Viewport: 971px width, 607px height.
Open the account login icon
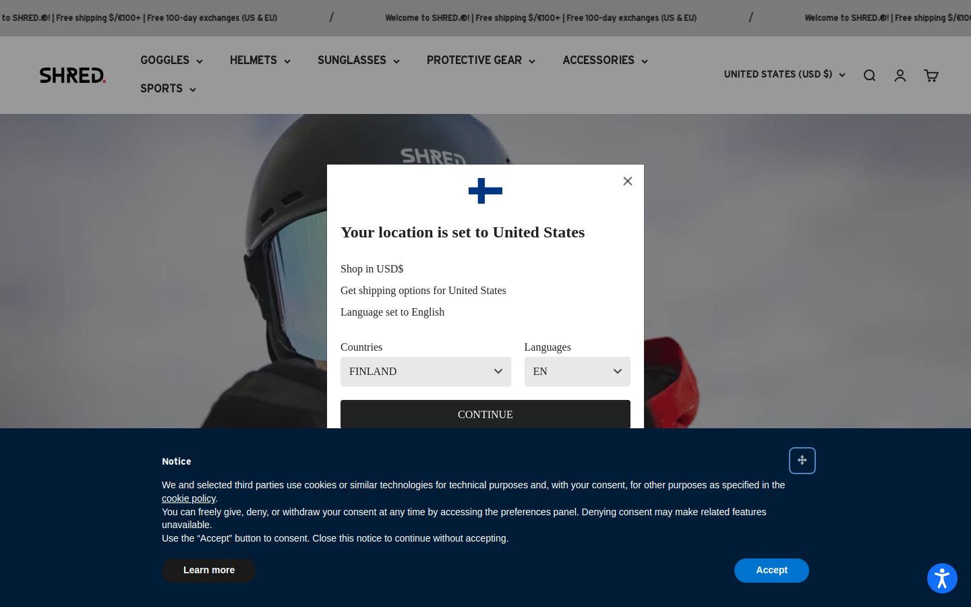900,76
